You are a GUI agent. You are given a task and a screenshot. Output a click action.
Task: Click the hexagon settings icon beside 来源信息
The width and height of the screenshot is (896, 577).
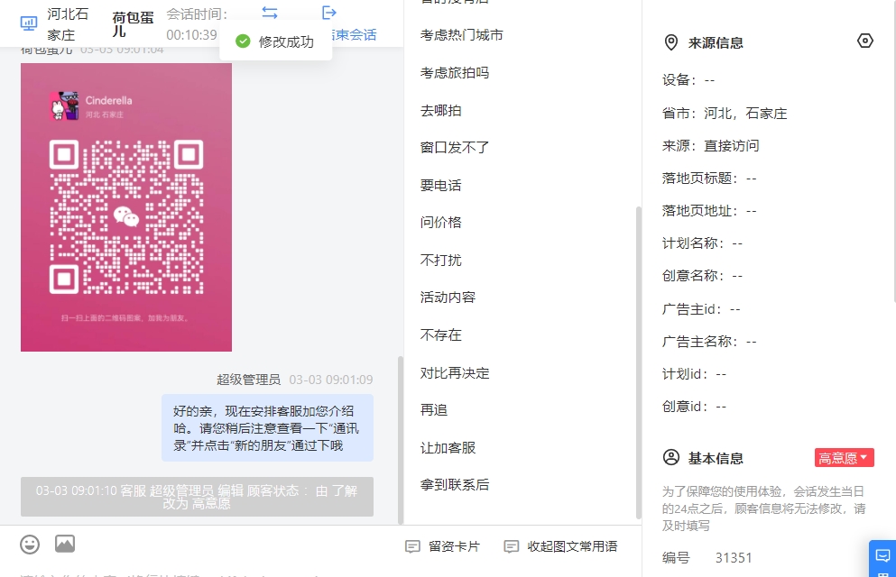coord(865,41)
